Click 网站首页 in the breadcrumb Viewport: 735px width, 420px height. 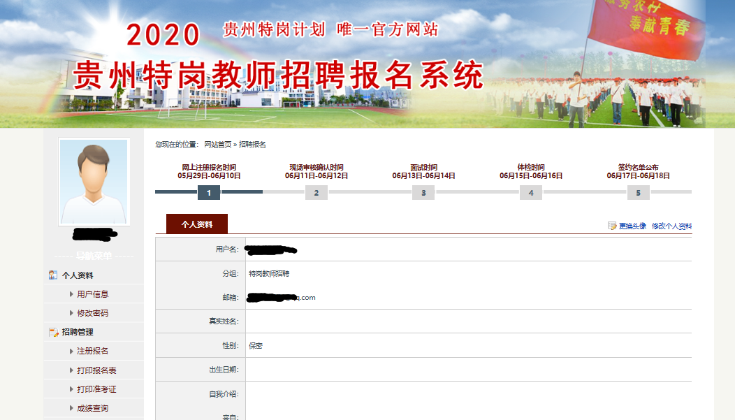pyautogui.click(x=217, y=145)
